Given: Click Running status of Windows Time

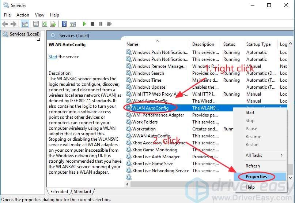Looking at the screenshot, I should (x=231, y=80).
